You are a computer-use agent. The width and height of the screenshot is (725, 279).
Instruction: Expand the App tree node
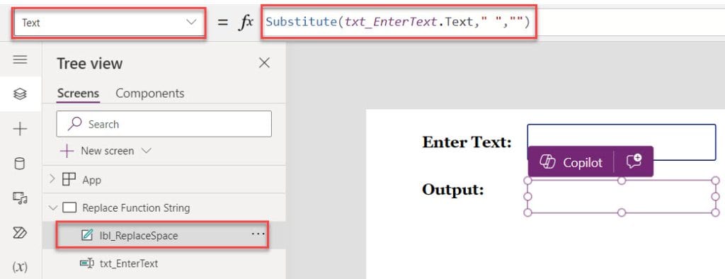(52, 178)
